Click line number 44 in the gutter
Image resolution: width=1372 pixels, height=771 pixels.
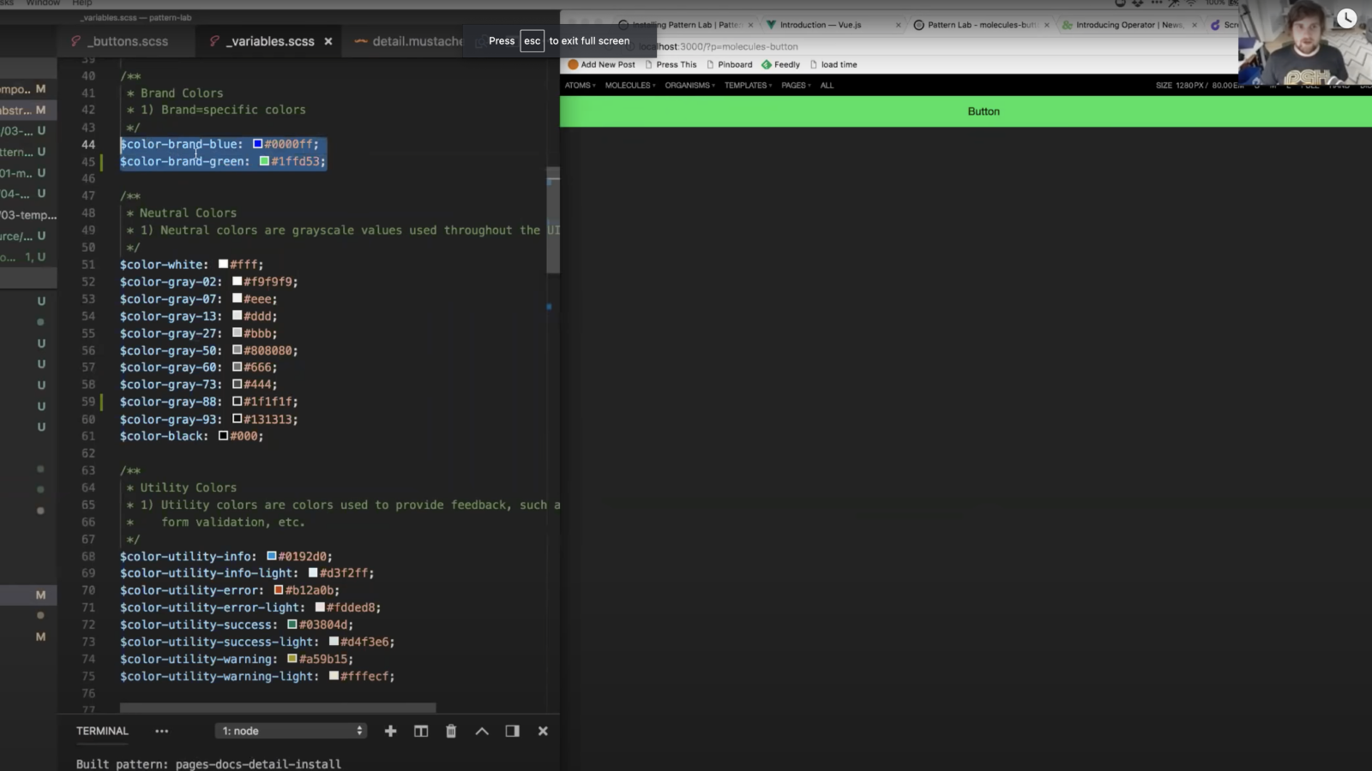pos(88,144)
